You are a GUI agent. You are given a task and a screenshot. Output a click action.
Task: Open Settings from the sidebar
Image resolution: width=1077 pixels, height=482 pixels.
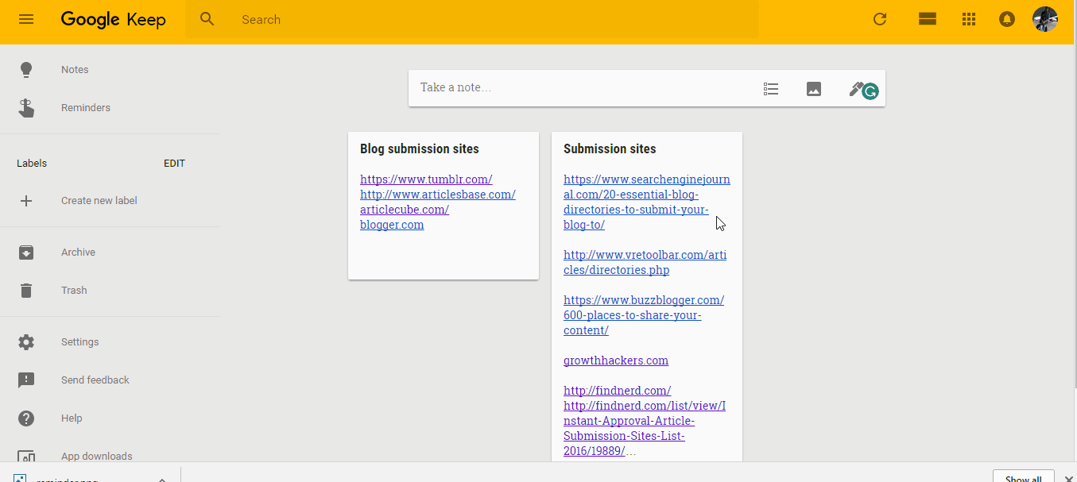coord(79,342)
